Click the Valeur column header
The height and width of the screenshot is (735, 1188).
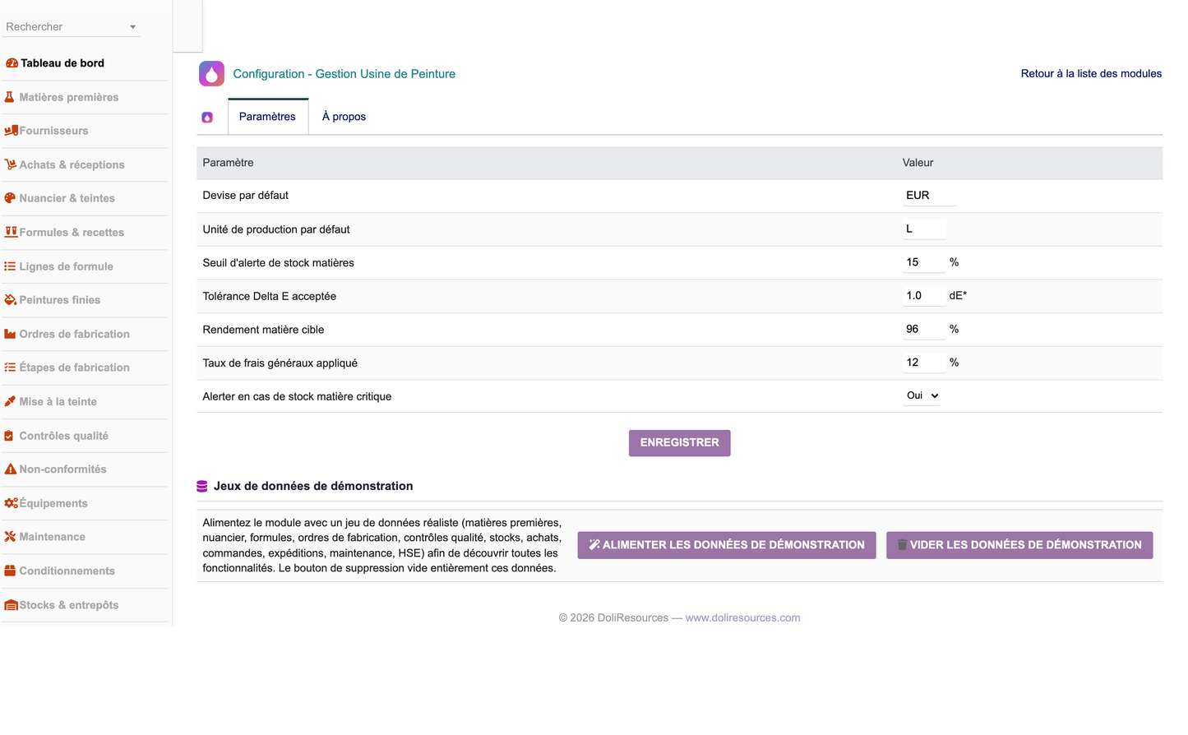coord(918,163)
